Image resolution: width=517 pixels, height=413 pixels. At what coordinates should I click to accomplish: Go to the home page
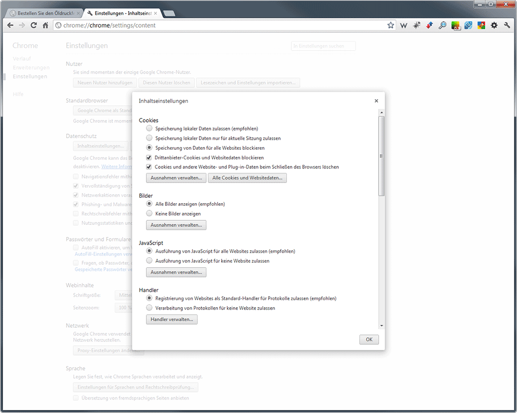tap(45, 25)
